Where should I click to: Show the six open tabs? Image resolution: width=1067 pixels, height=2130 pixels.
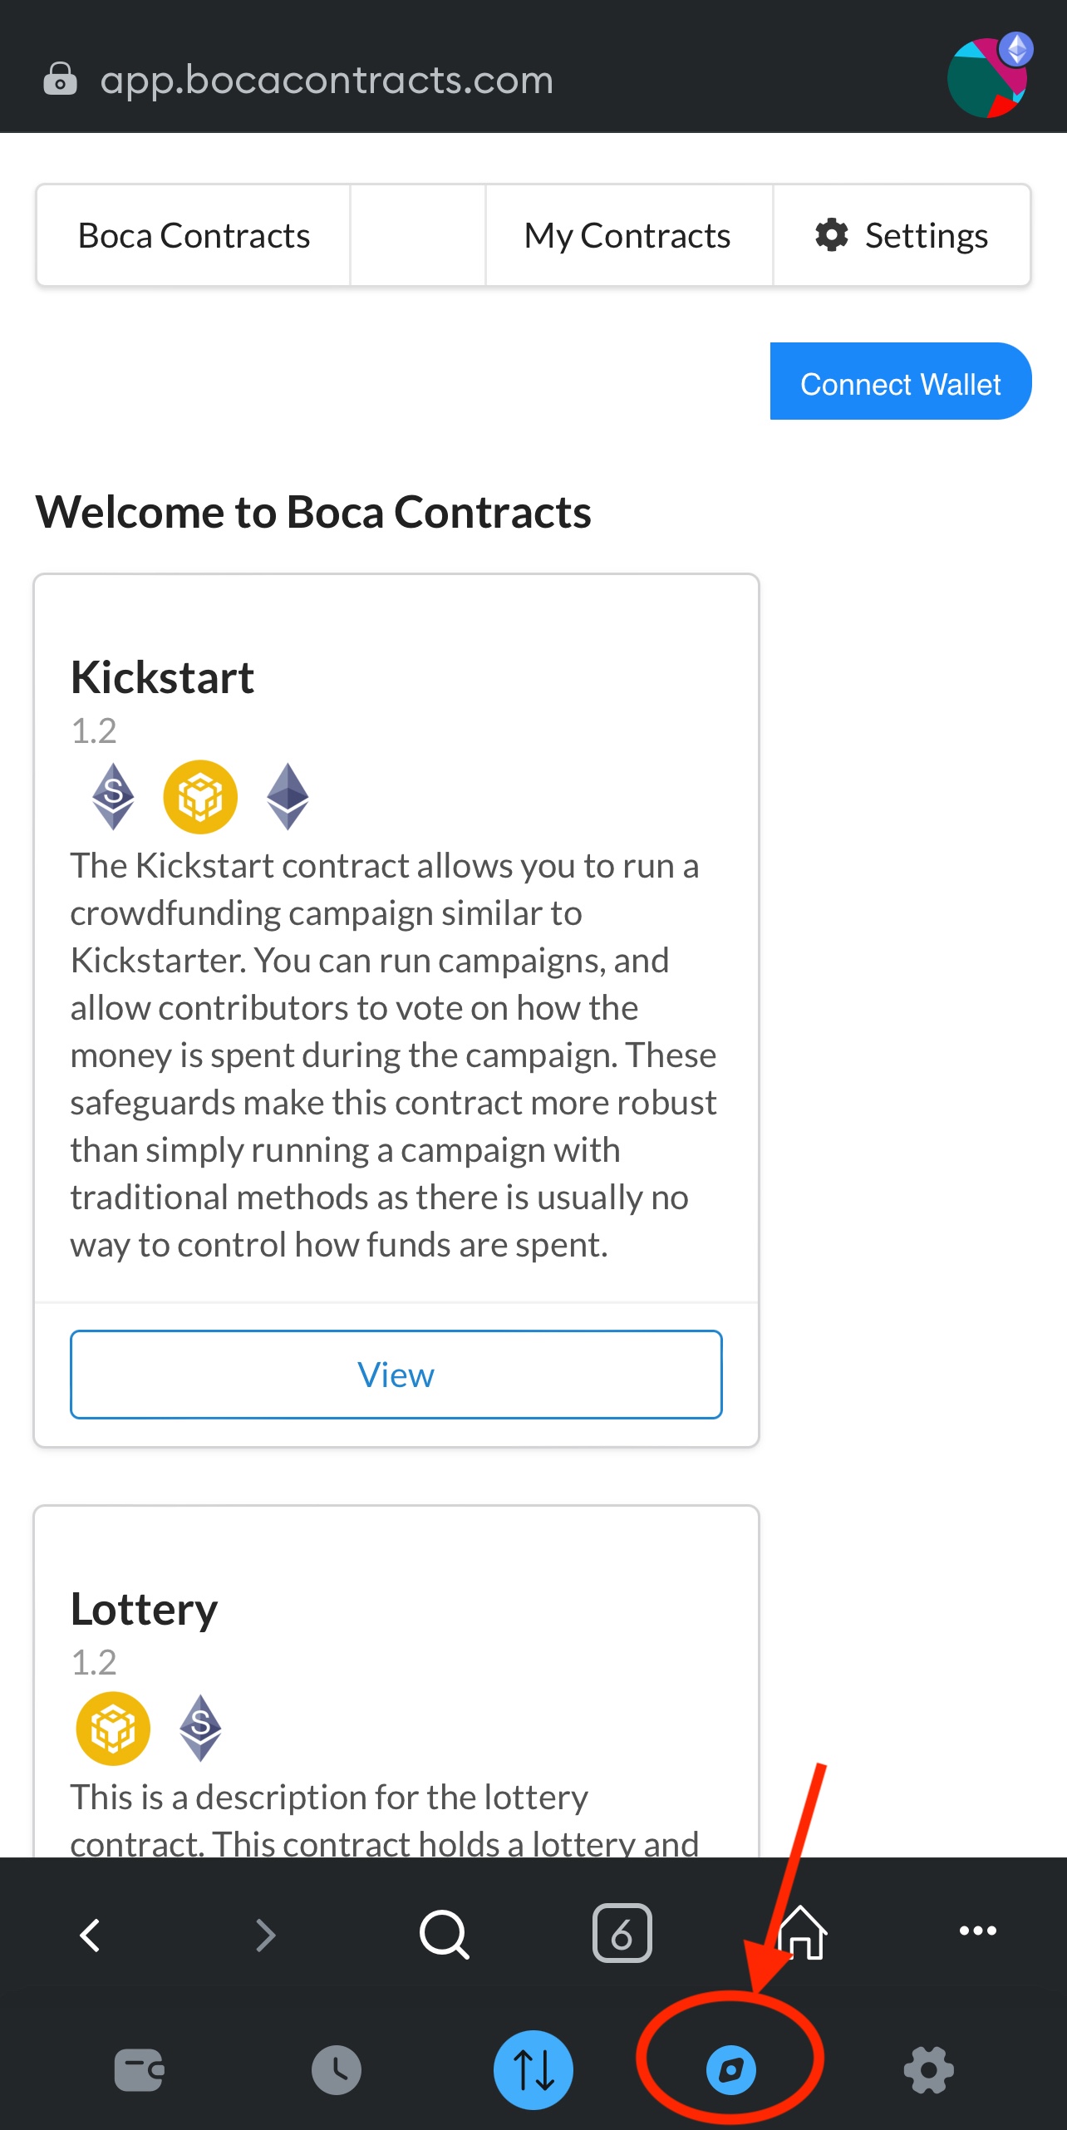pyautogui.click(x=622, y=1932)
